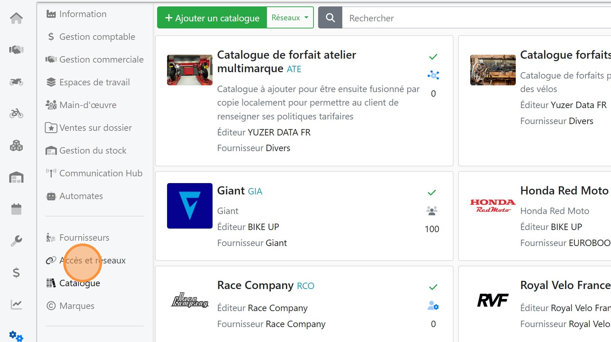
Task: Click the 'Éditeur YUZER DATA FR' text
Action: (x=264, y=132)
